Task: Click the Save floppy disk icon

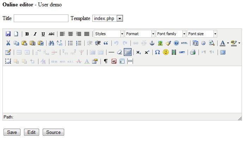Action: 8,34
